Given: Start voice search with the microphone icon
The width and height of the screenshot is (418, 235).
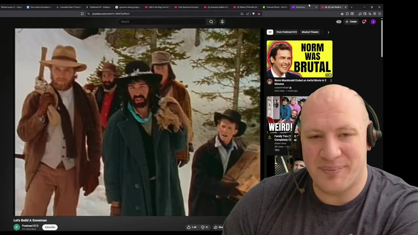Looking at the screenshot, I should 222,22.
